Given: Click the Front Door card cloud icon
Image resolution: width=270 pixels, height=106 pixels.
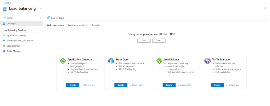Looking at the screenshot, I should point(111,61).
